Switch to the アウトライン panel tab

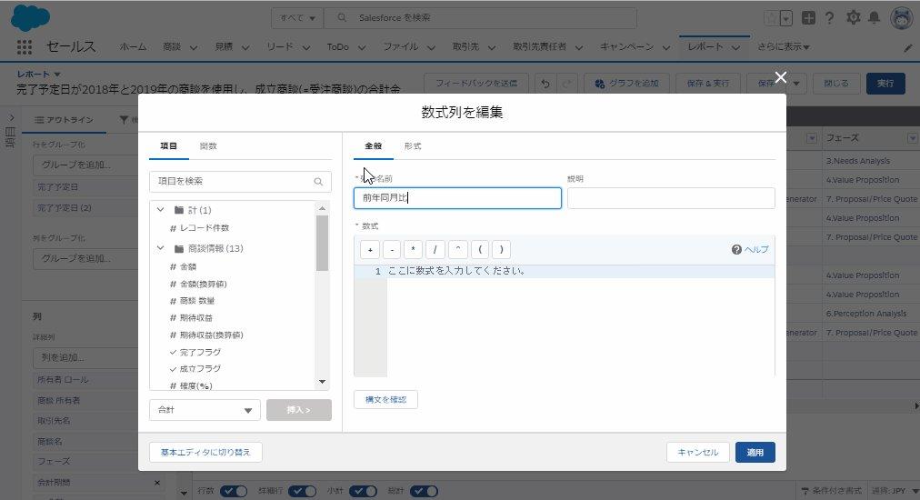64,120
